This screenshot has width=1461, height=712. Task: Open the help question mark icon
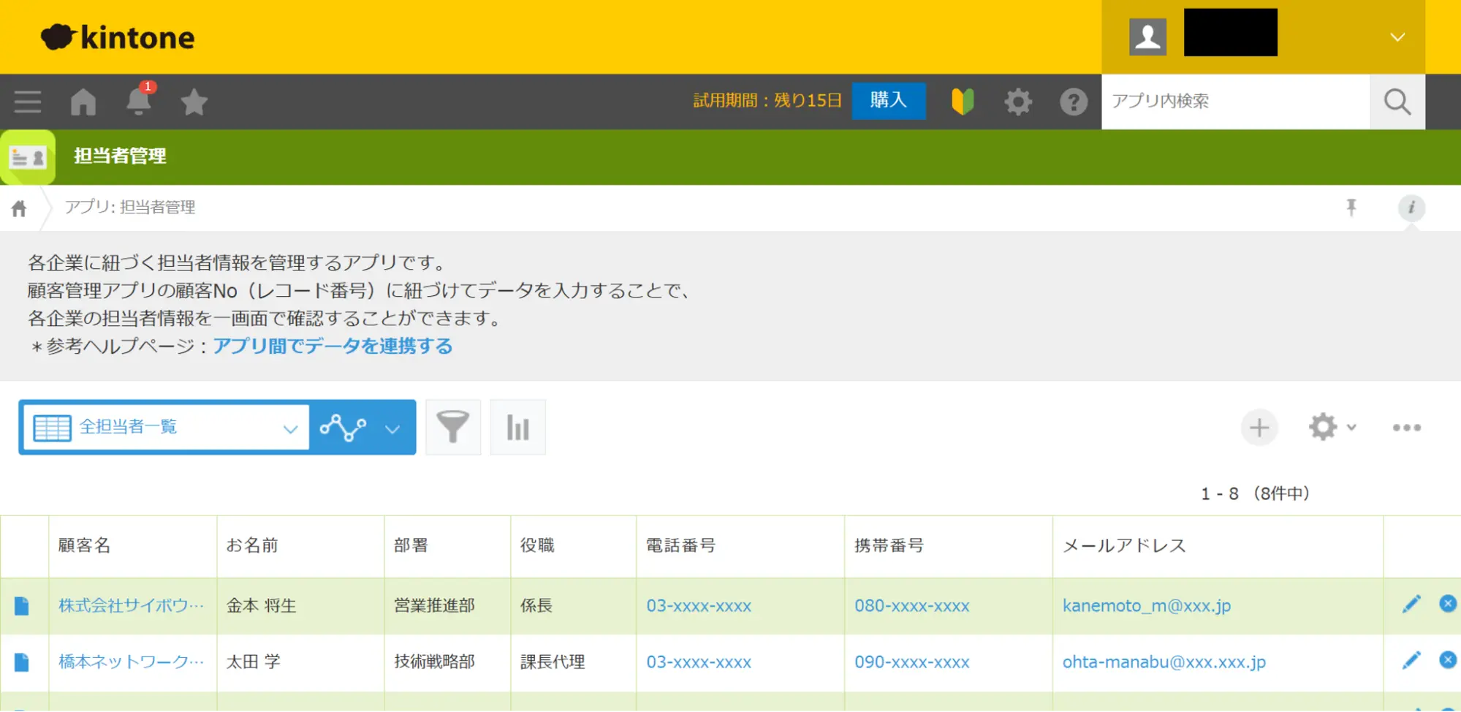1073,102
